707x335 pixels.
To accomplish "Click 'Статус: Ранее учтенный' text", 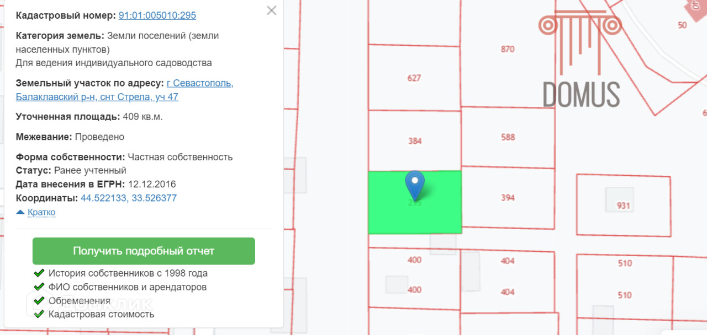I will tap(71, 170).
